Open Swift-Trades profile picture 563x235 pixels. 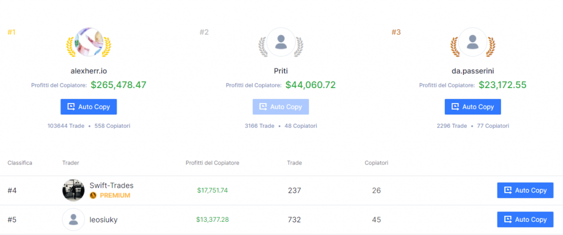tap(73, 190)
